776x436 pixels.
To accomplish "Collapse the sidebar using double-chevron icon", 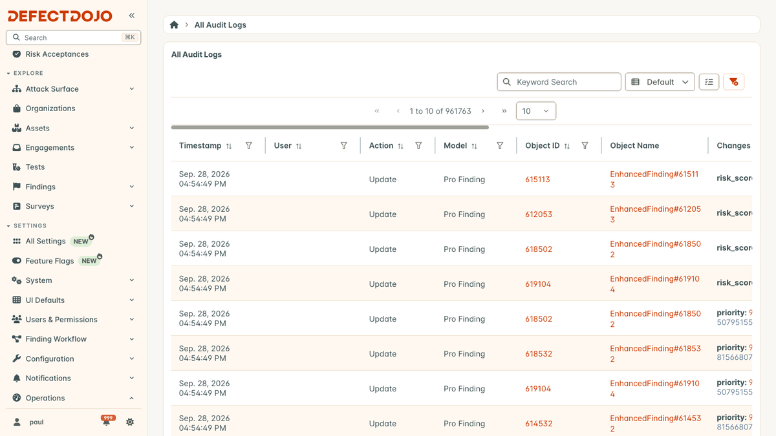I will click(132, 16).
